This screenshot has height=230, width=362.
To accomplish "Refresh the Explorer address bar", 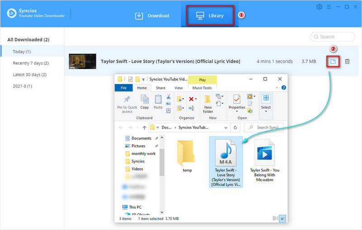I will [235, 128].
